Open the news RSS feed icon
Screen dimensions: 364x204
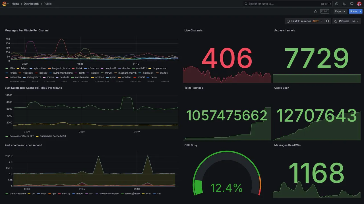pyautogui.click(x=344, y=4)
